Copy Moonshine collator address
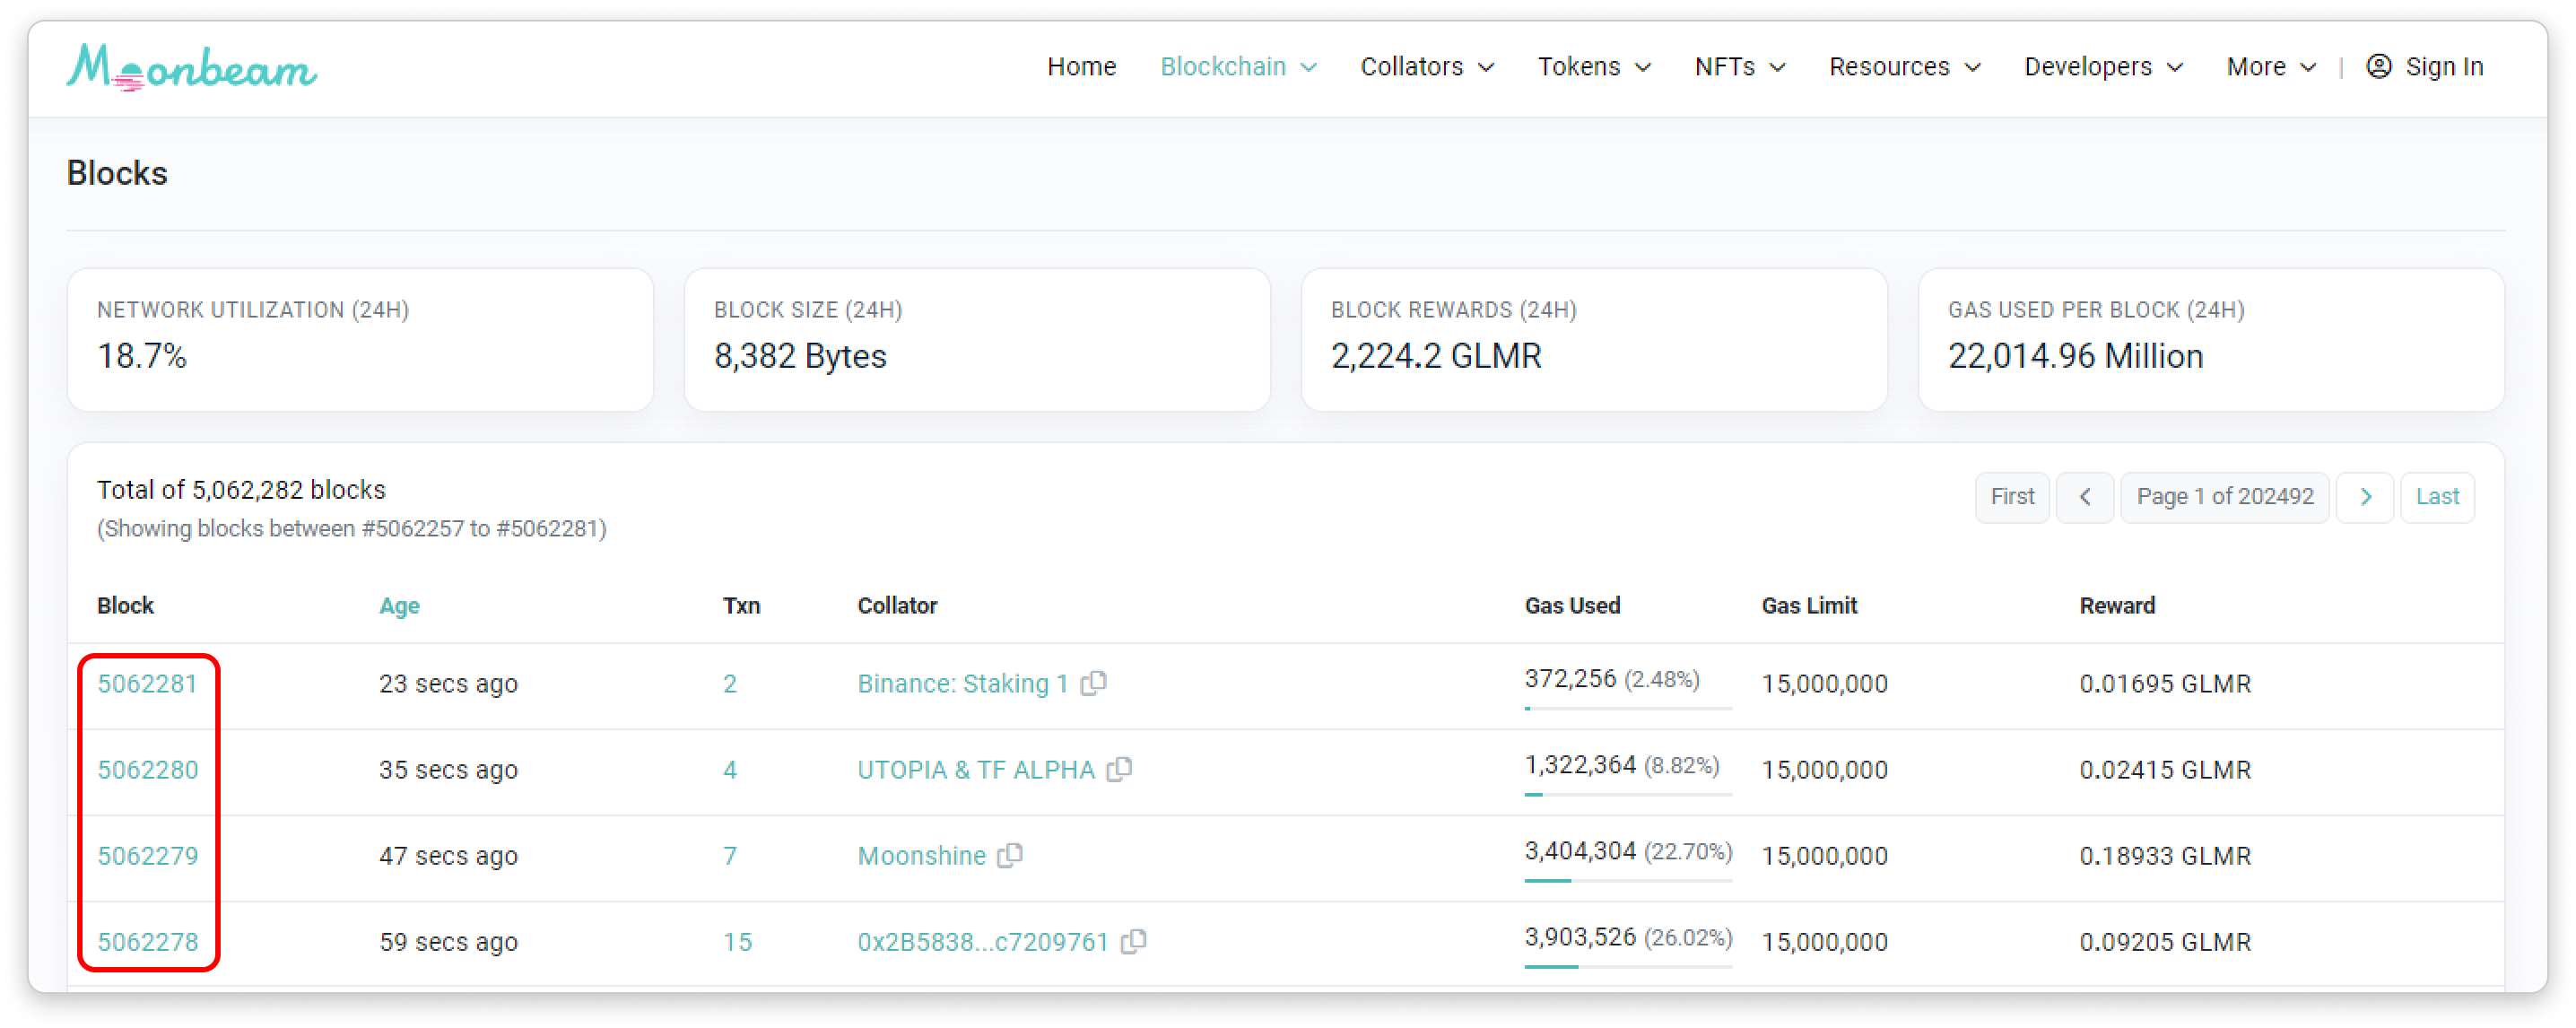 (x=1011, y=855)
